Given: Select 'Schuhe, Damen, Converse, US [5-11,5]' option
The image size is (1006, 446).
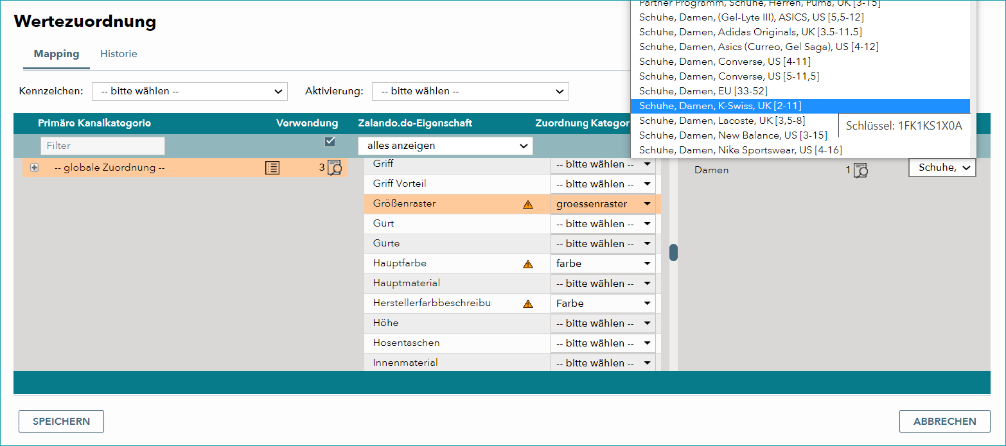Looking at the screenshot, I should pos(800,76).
